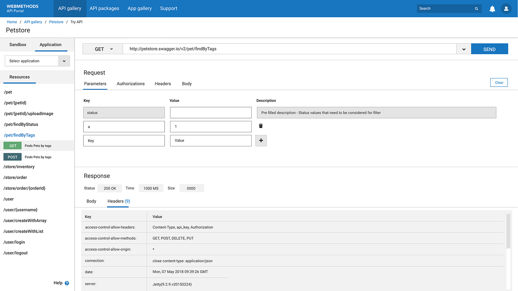Screen dimensions: 518x291
Task: Open the /user/logout resource
Action: point(16,253)
